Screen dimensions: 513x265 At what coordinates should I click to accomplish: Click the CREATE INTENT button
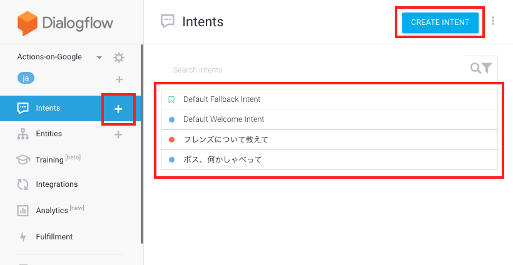coord(440,22)
